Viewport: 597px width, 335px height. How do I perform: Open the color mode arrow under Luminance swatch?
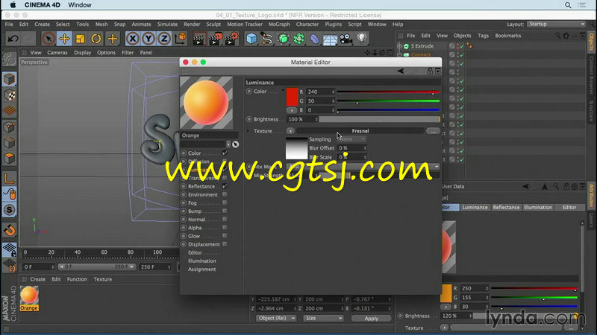(292, 110)
